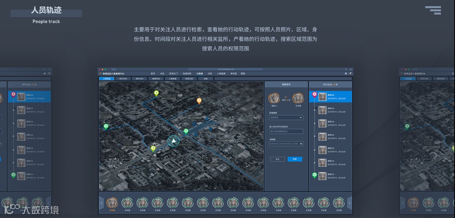Open 点名 in the top navigation
The width and height of the screenshot is (455, 218).
click(162, 74)
